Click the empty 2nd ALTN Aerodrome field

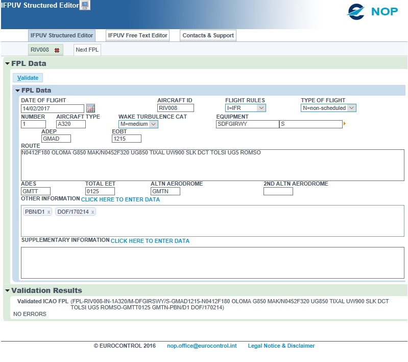278,191
